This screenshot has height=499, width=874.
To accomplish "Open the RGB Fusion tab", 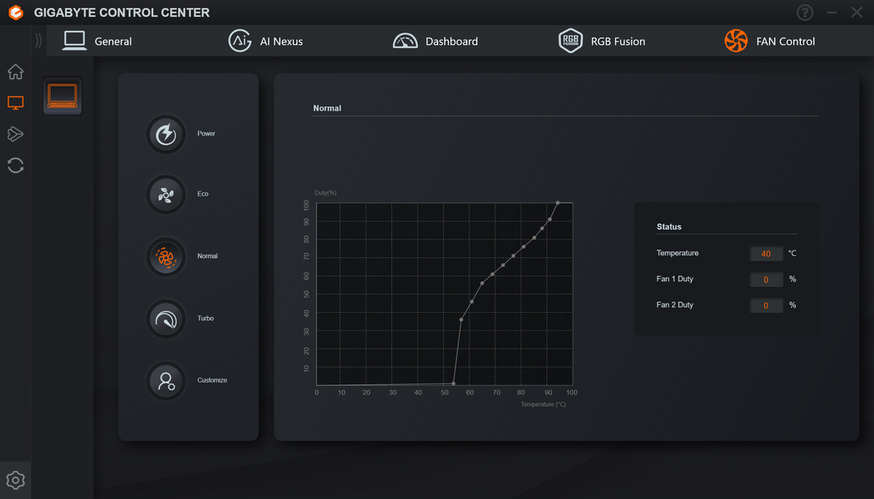I will tap(602, 42).
